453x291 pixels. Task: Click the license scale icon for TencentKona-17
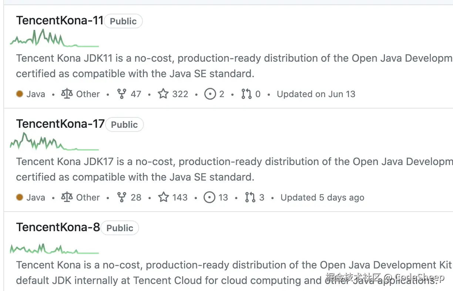pyautogui.click(x=67, y=198)
